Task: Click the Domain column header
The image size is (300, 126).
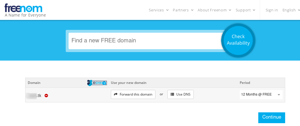Action: 34,83
